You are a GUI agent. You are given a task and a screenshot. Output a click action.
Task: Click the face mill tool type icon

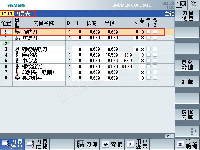(17, 32)
